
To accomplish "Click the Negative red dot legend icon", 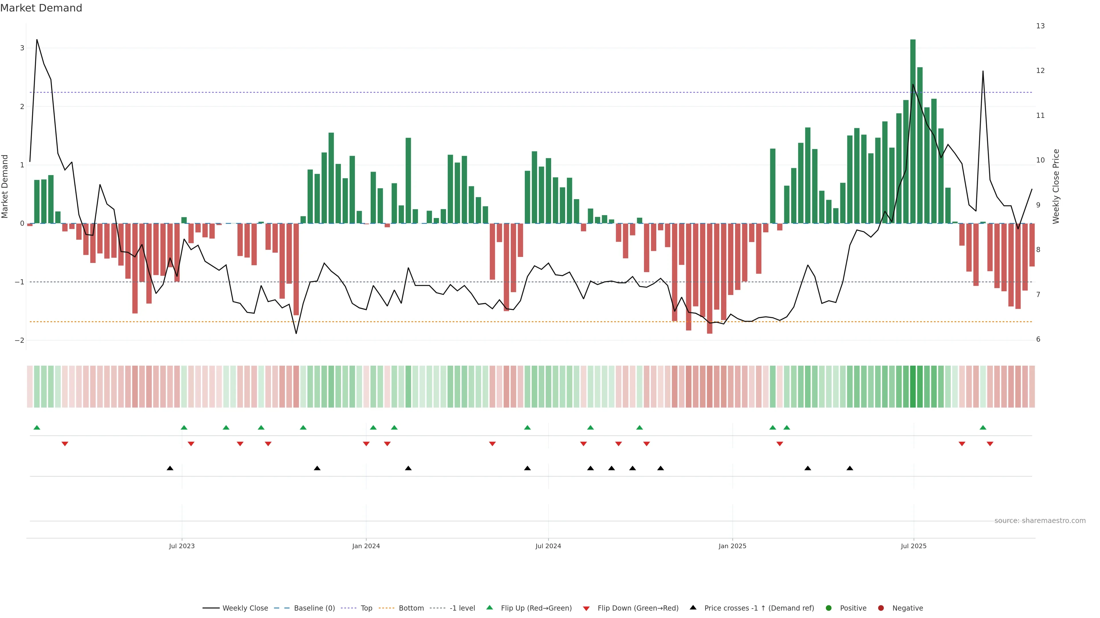I will [x=881, y=608].
